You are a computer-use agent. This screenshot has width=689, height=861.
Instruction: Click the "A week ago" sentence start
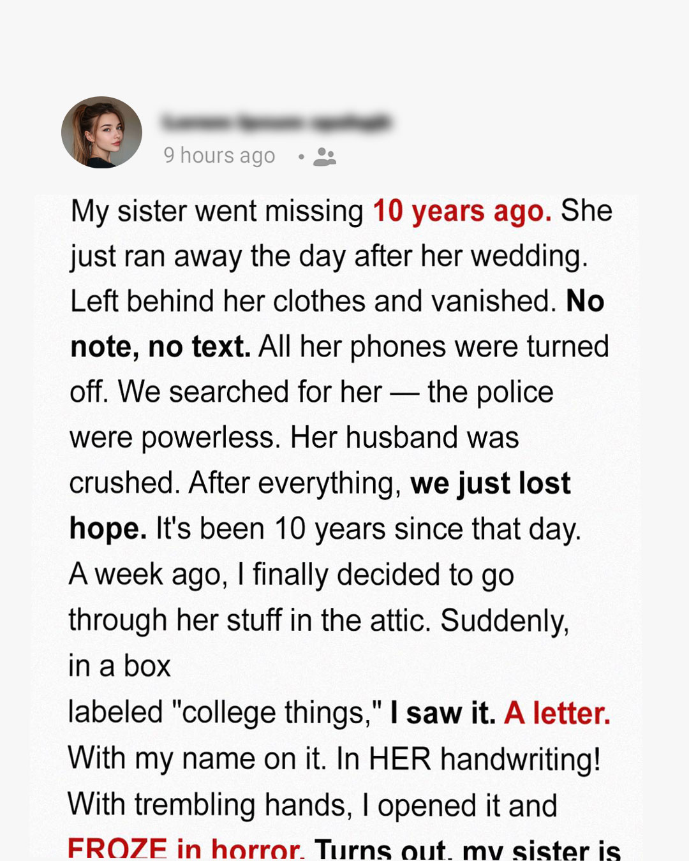148,575
